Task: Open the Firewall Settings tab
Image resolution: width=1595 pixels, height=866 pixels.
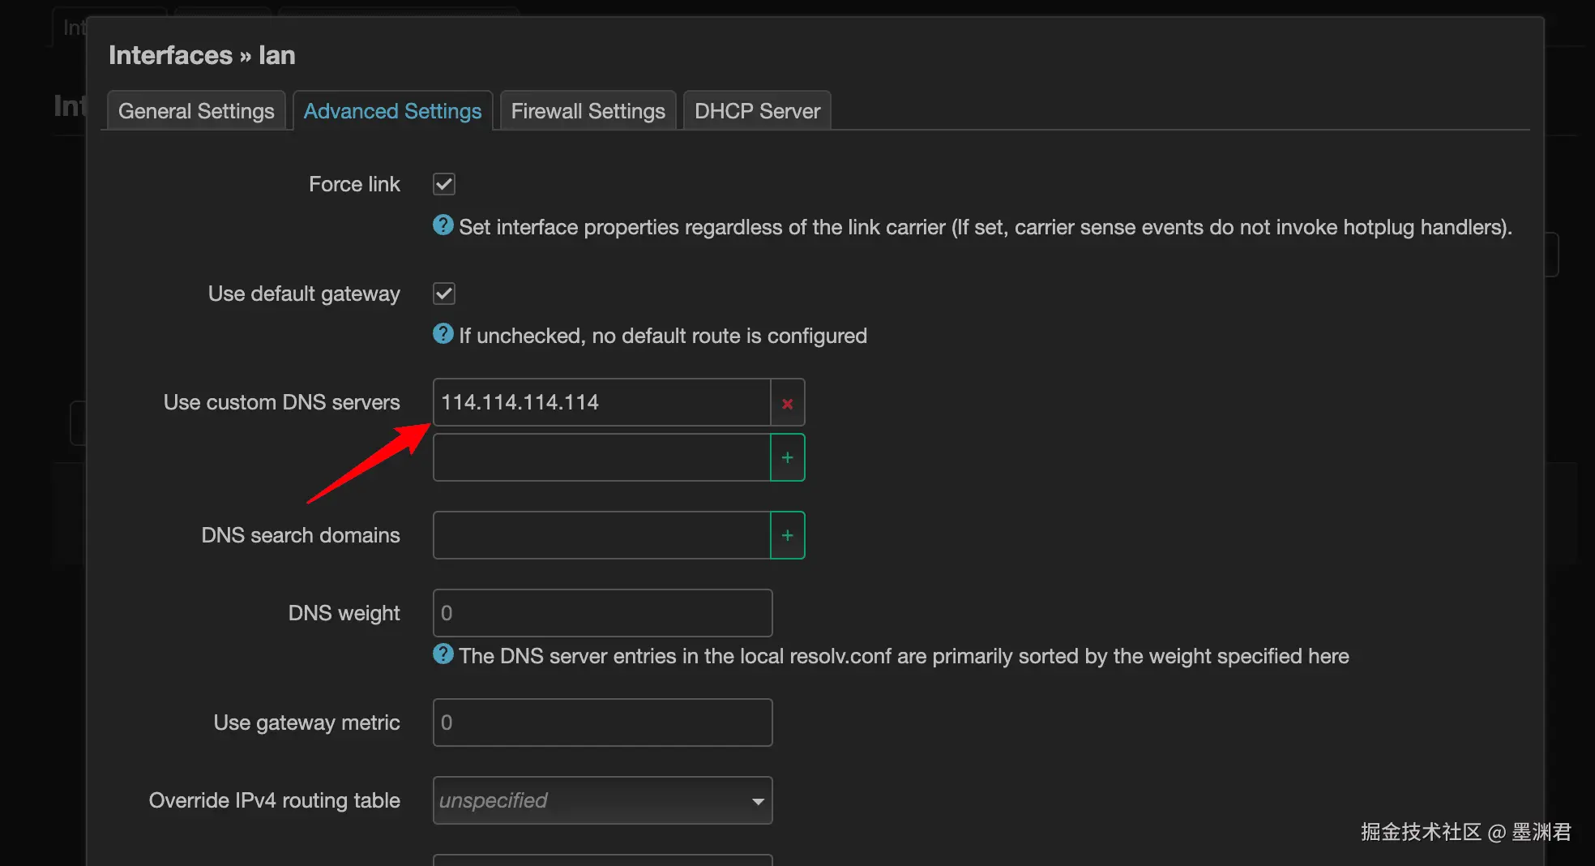Action: coord(588,111)
